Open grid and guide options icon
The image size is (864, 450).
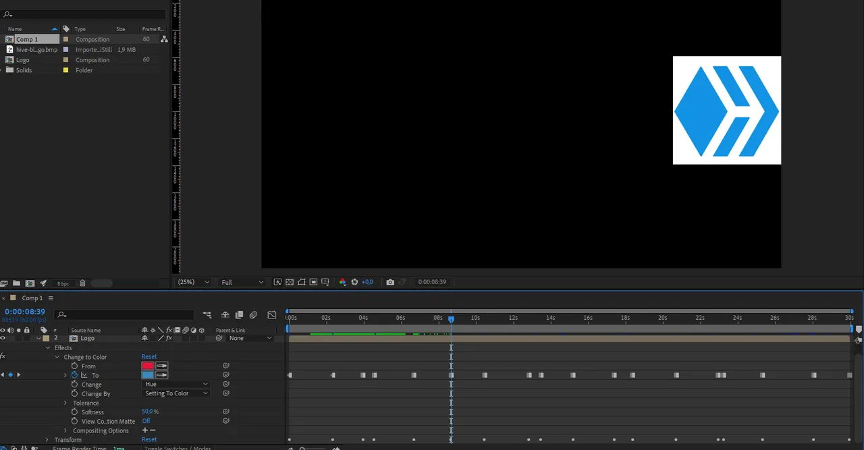click(325, 282)
